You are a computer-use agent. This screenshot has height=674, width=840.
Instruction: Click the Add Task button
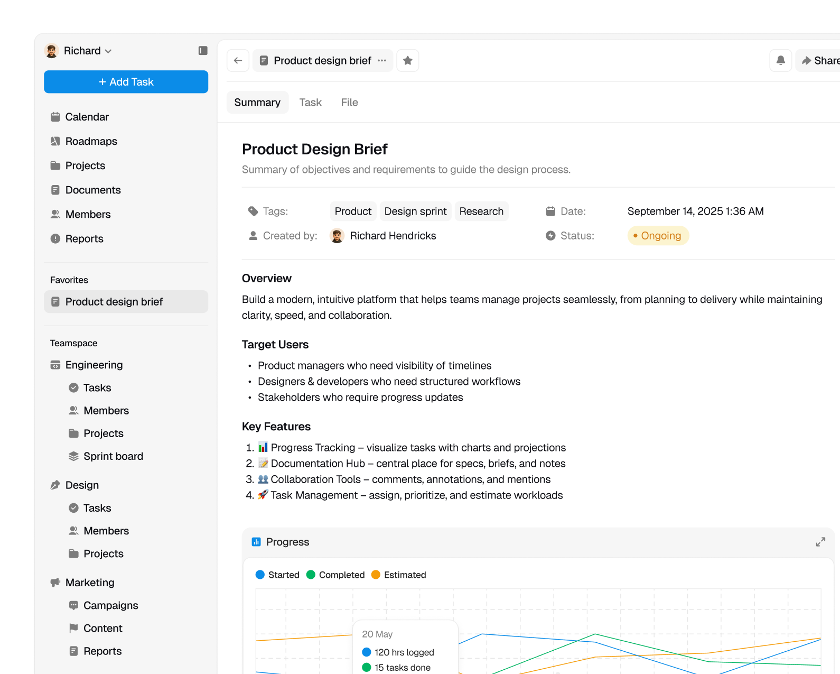click(126, 82)
